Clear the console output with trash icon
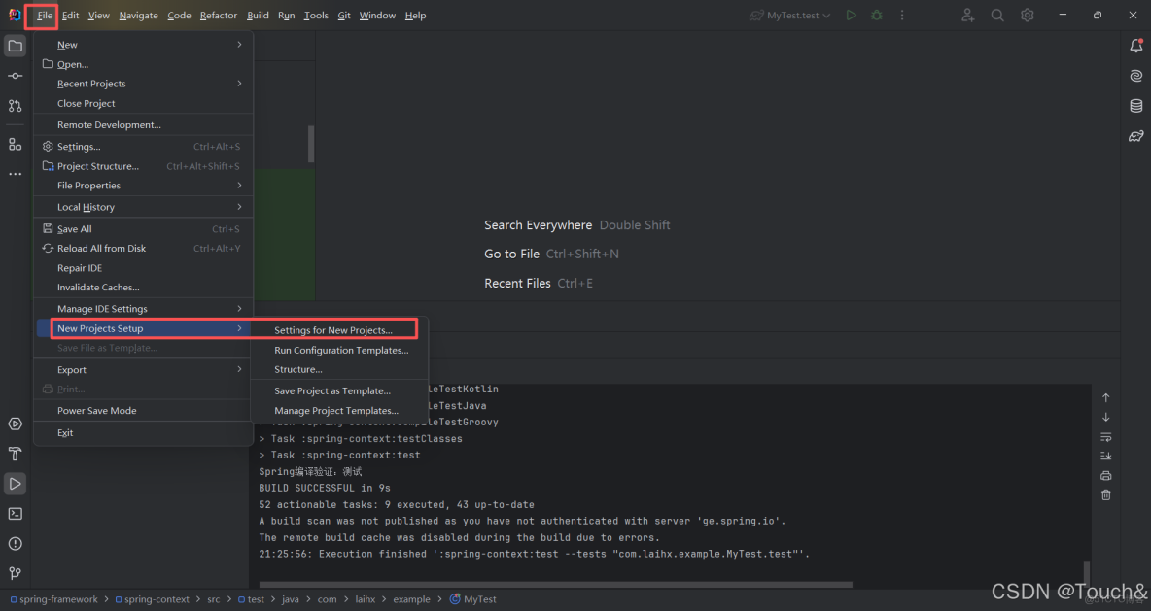The image size is (1151, 611). pyautogui.click(x=1105, y=495)
